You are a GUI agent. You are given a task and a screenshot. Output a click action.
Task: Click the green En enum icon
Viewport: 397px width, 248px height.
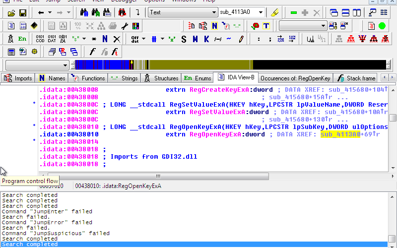tap(22, 39)
